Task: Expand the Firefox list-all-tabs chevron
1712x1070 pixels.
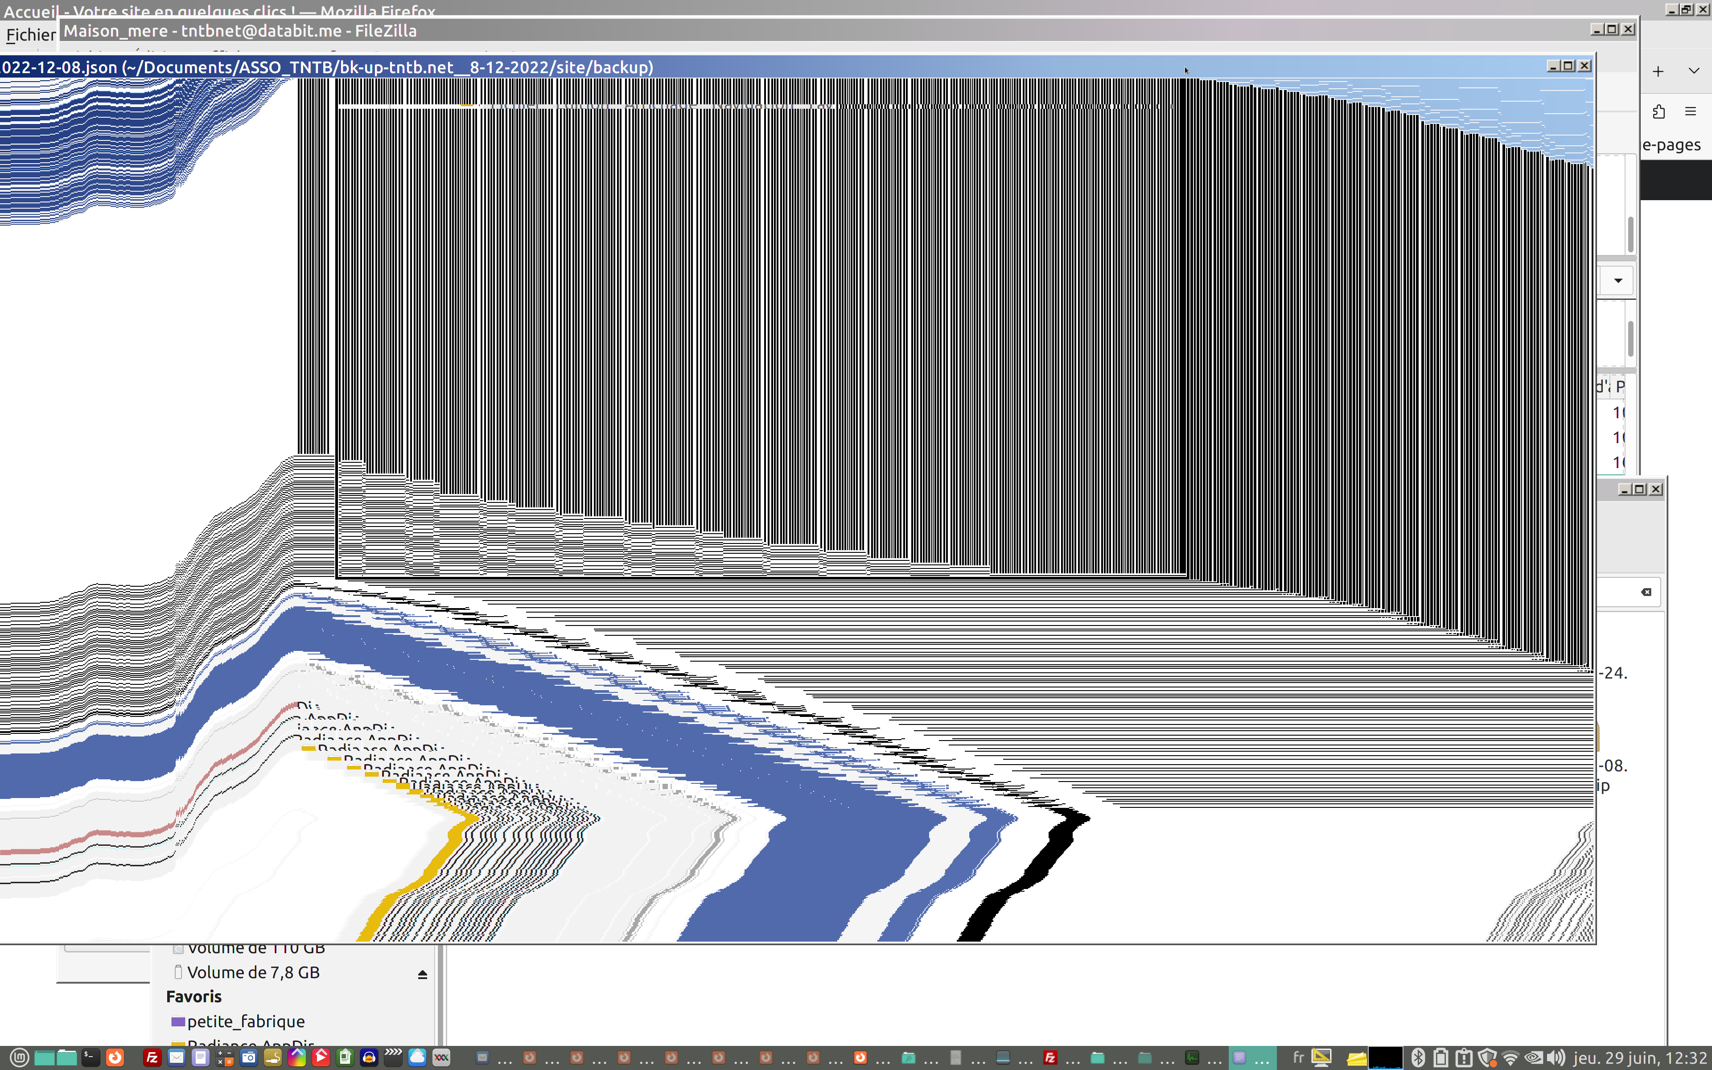Action: (1694, 71)
